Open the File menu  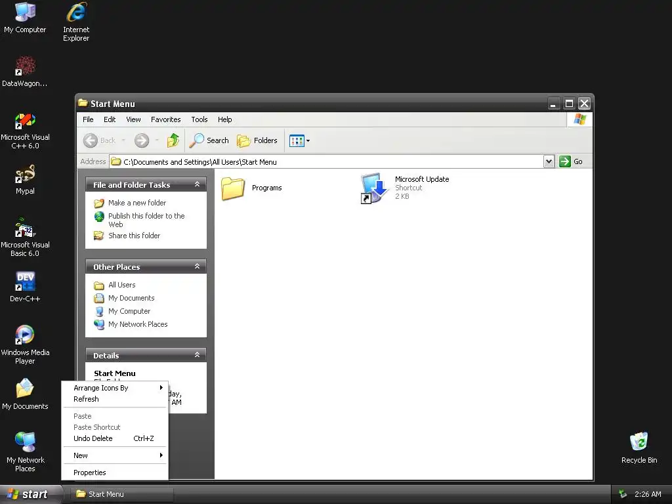(88, 119)
